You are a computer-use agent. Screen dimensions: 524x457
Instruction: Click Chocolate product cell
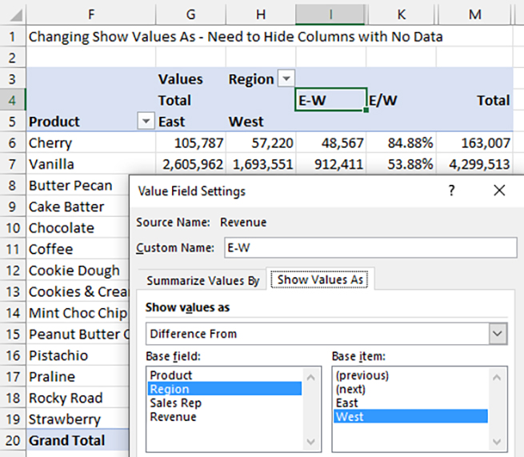(78, 227)
